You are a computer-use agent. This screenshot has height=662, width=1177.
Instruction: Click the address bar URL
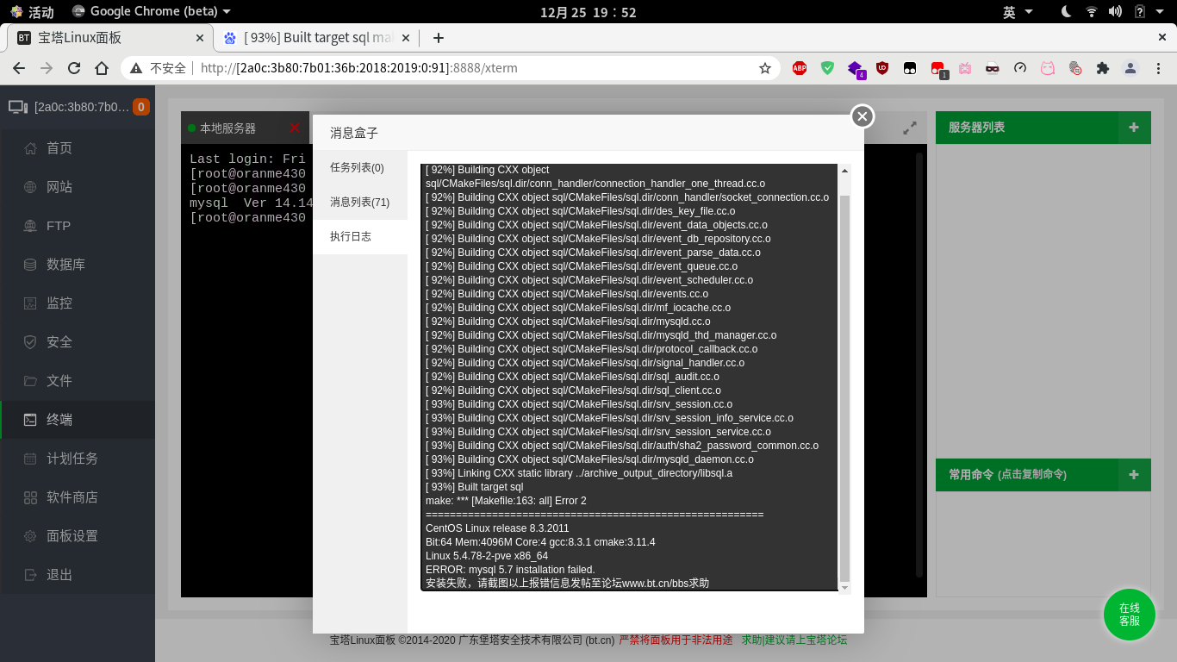[358, 68]
